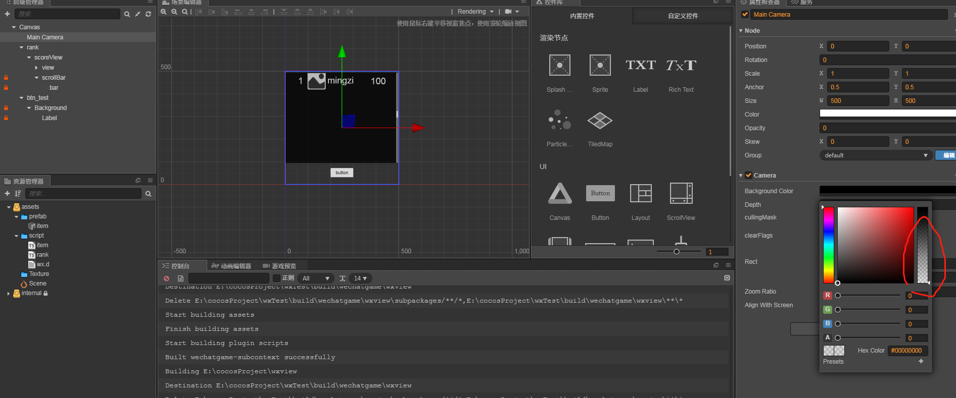Open the Node Color white swatch
Image resolution: width=956 pixels, height=398 pixels.
click(887, 114)
